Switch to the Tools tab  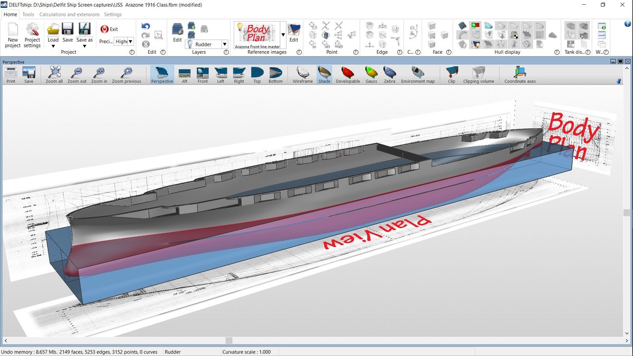[28, 15]
